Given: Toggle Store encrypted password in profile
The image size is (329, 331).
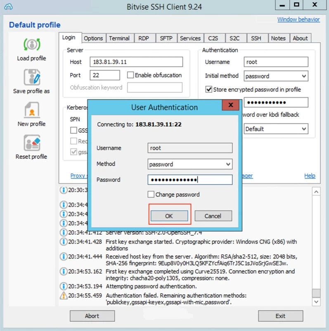Looking at the screenshot, I should [208, 90].
